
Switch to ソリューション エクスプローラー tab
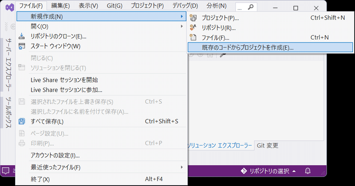[x=219, y=145]
